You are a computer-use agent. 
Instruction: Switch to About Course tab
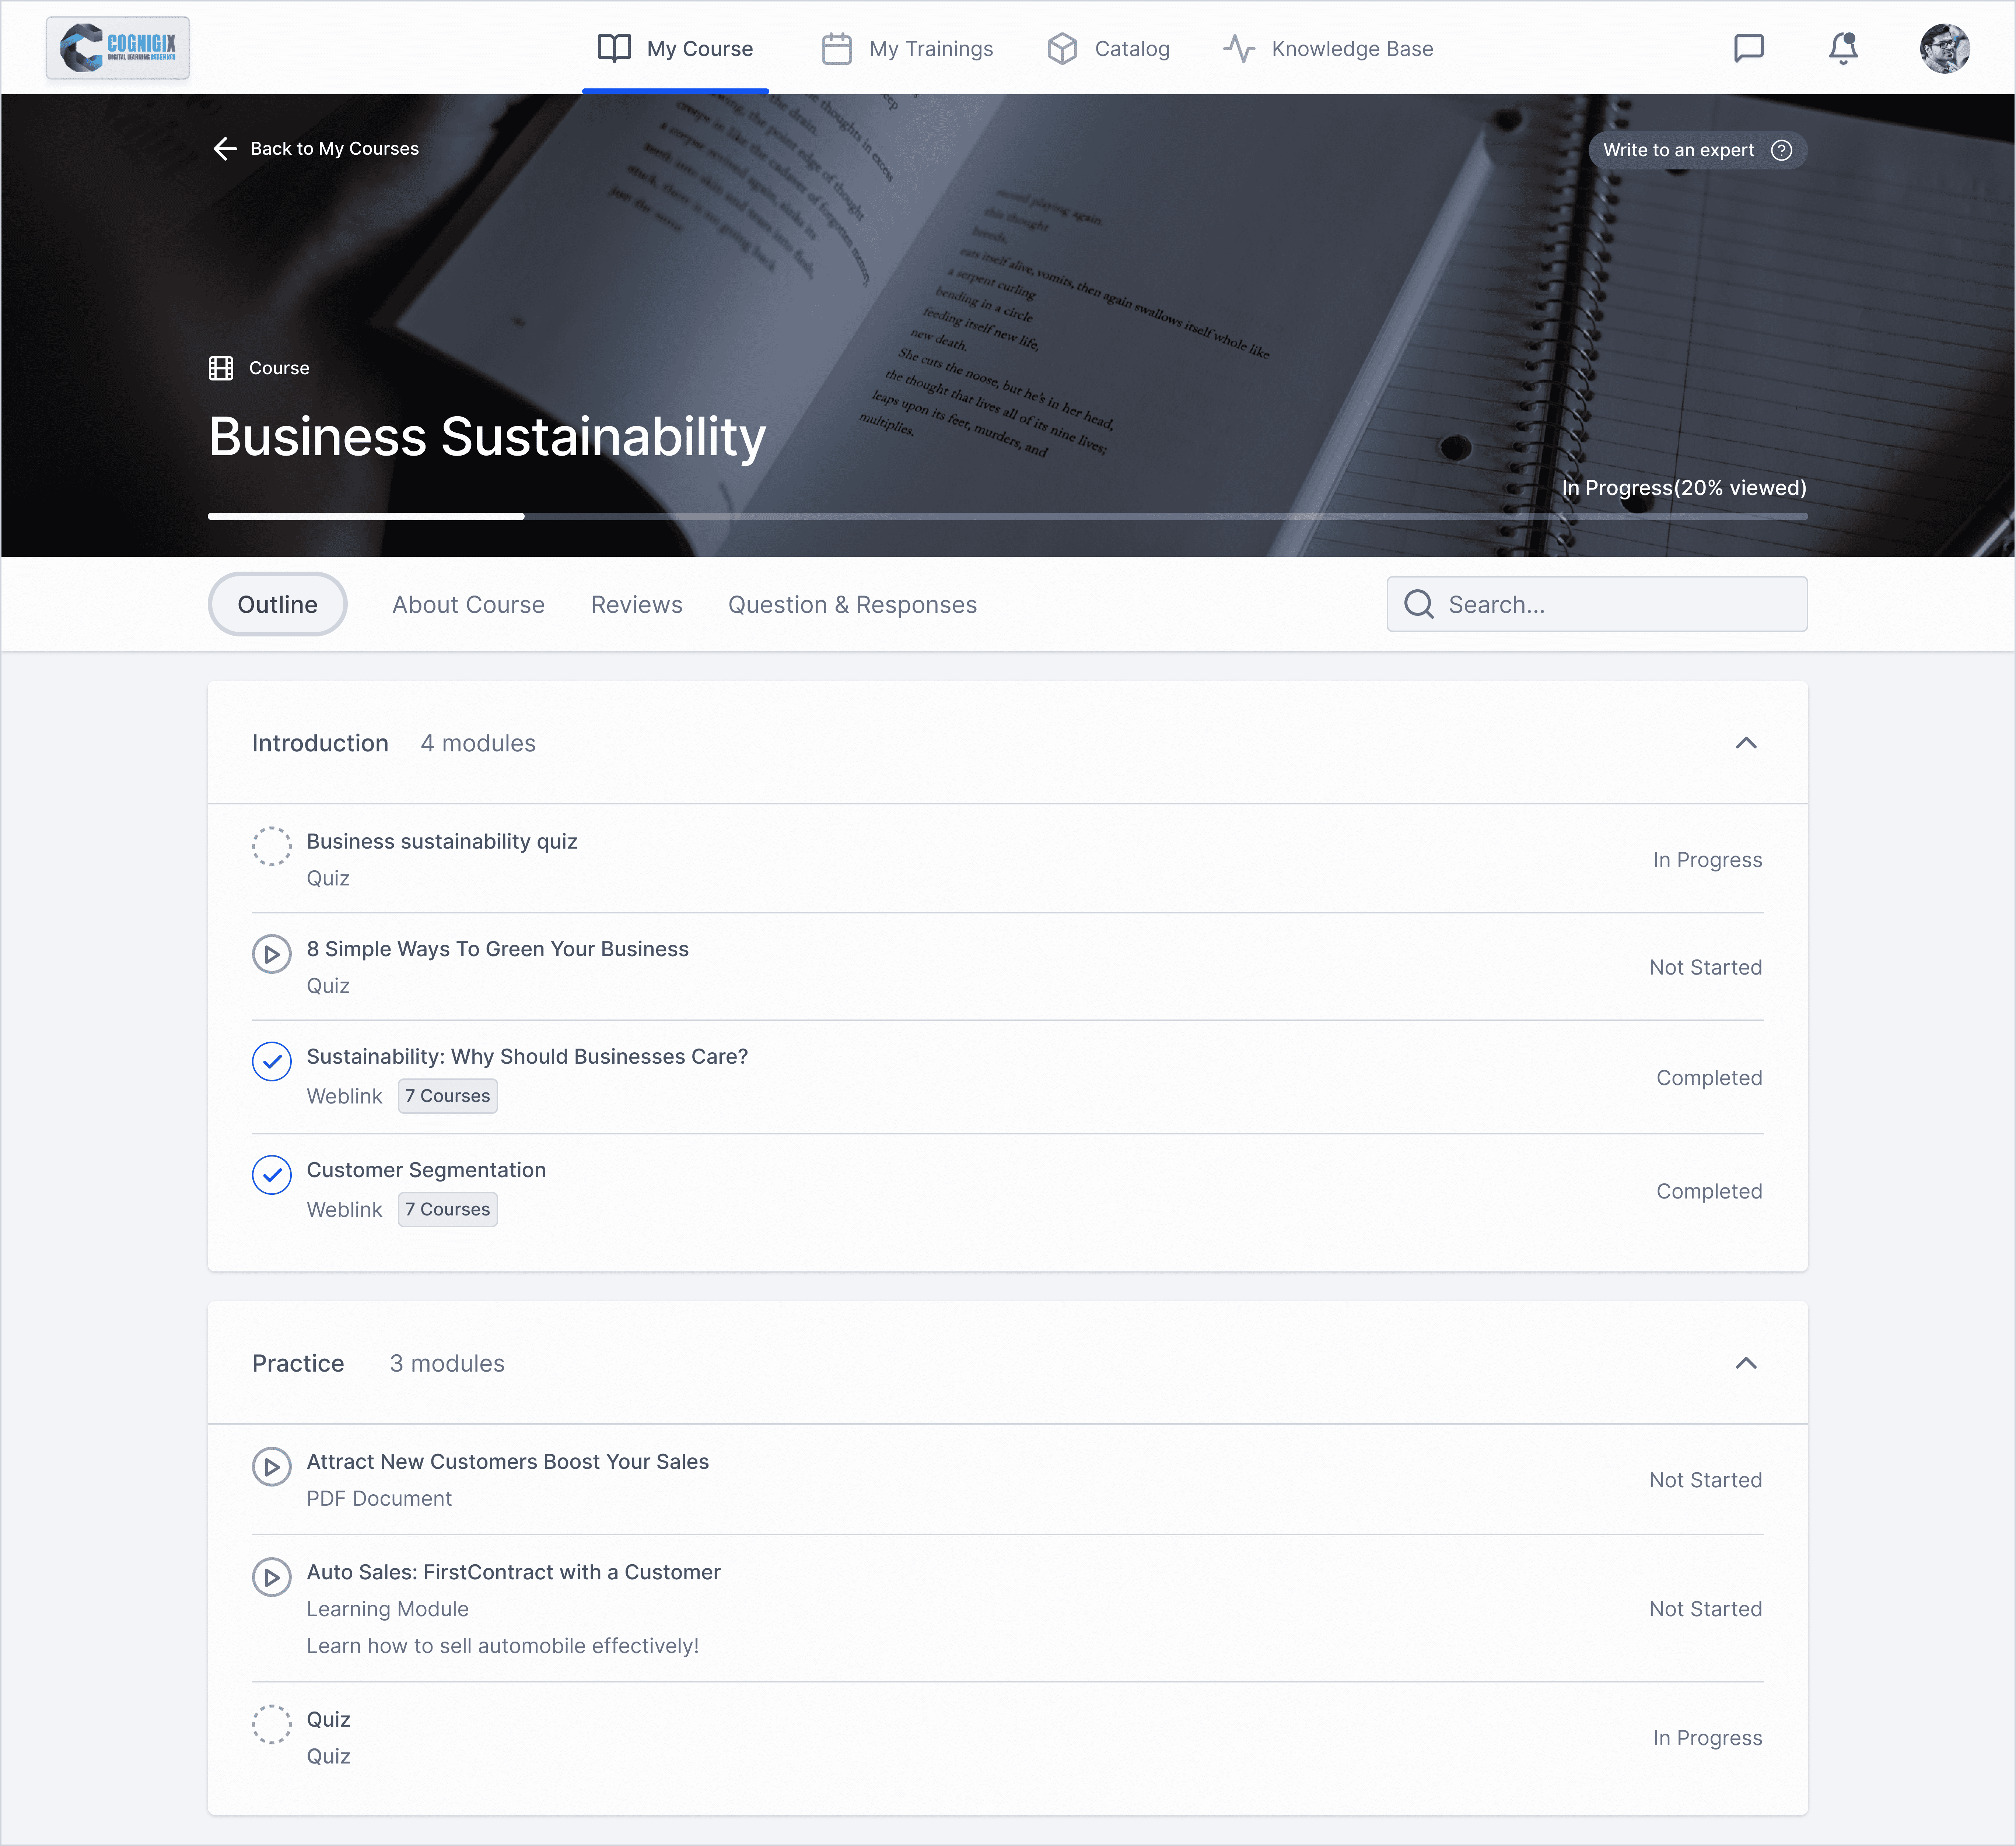coord(468,605)
